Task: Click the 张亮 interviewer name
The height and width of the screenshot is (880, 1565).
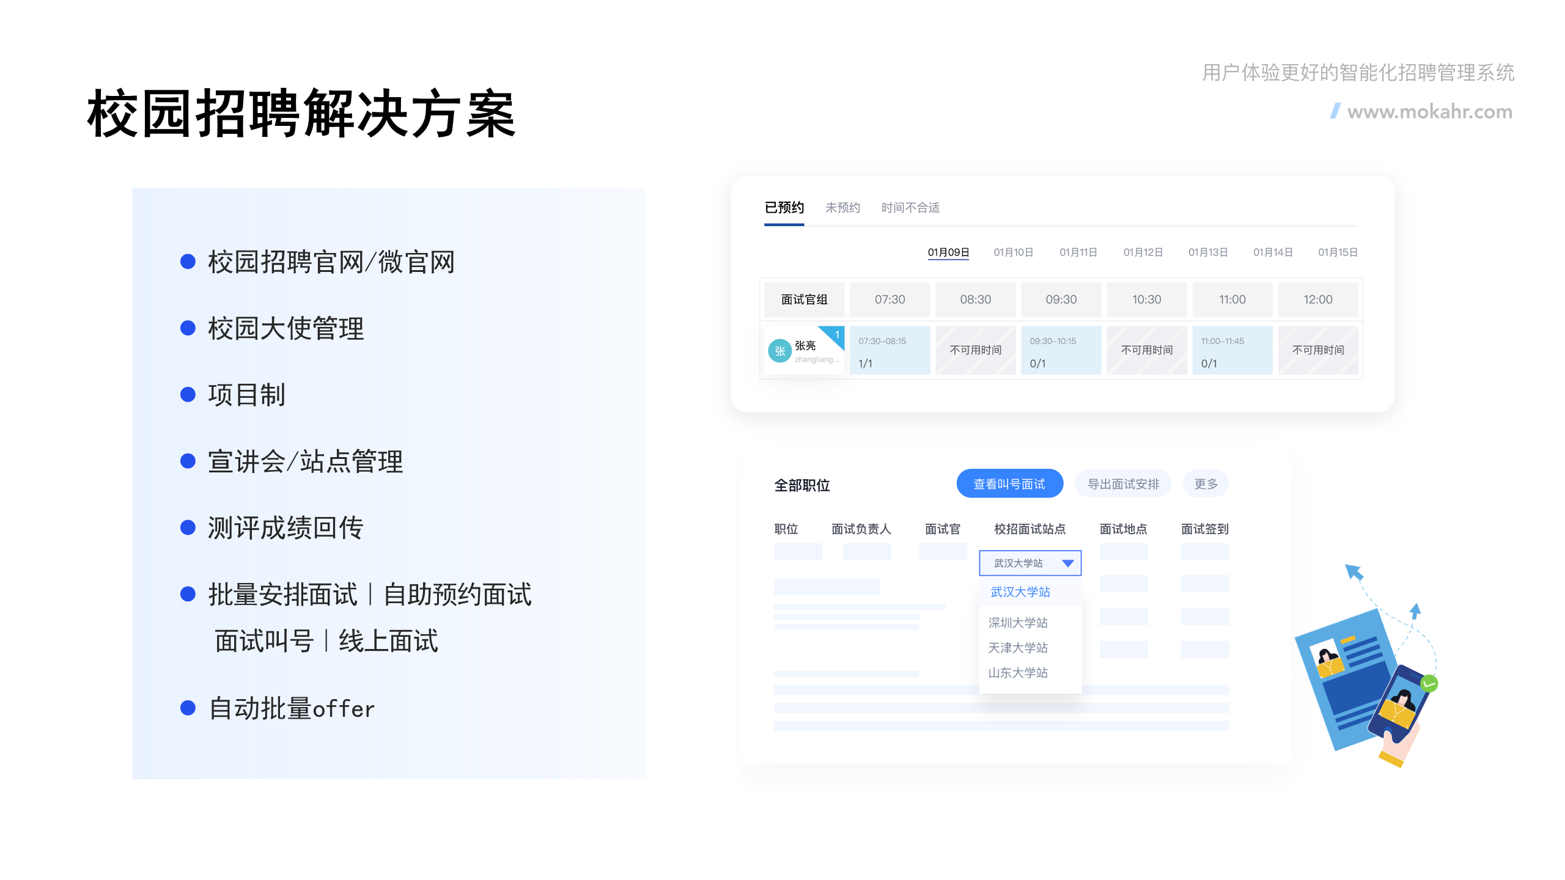Action: 805,345
